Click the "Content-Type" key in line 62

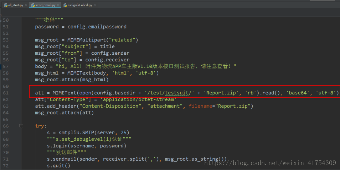click(x=67, y=100)
